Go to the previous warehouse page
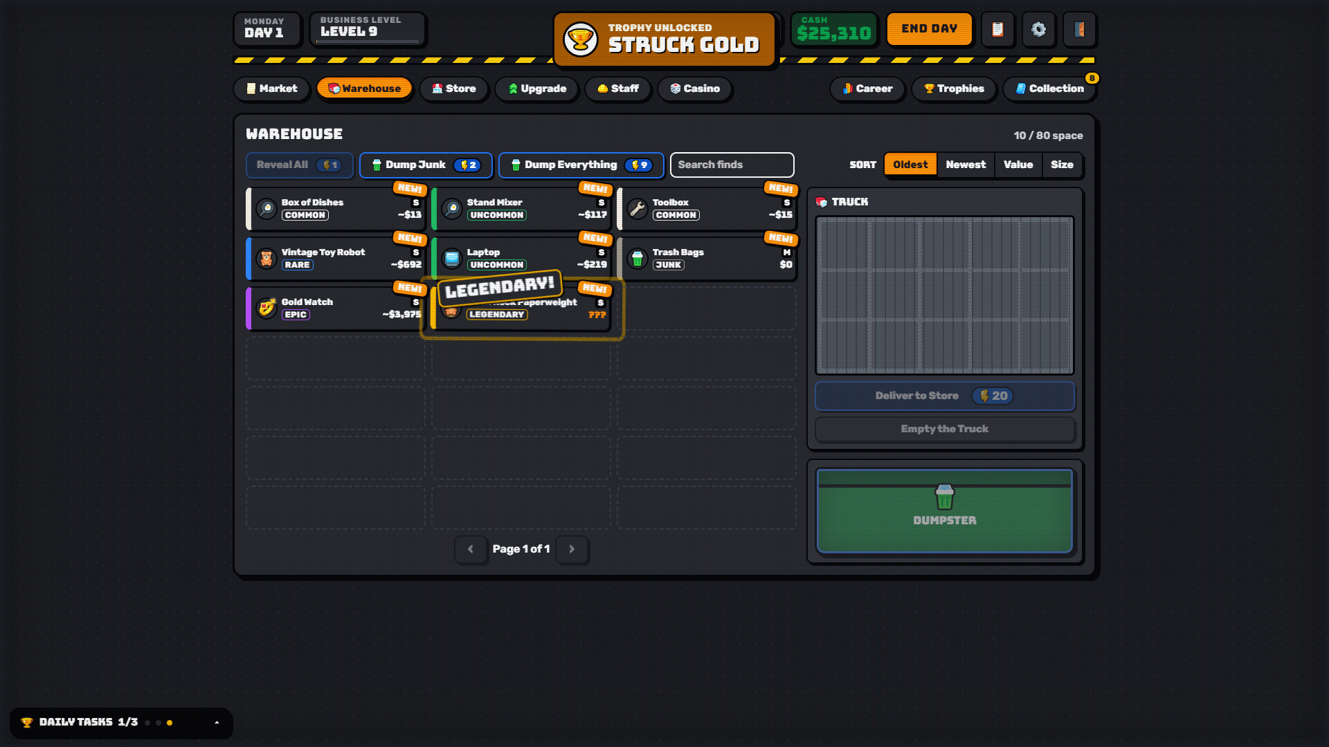 tap(471, 549)
